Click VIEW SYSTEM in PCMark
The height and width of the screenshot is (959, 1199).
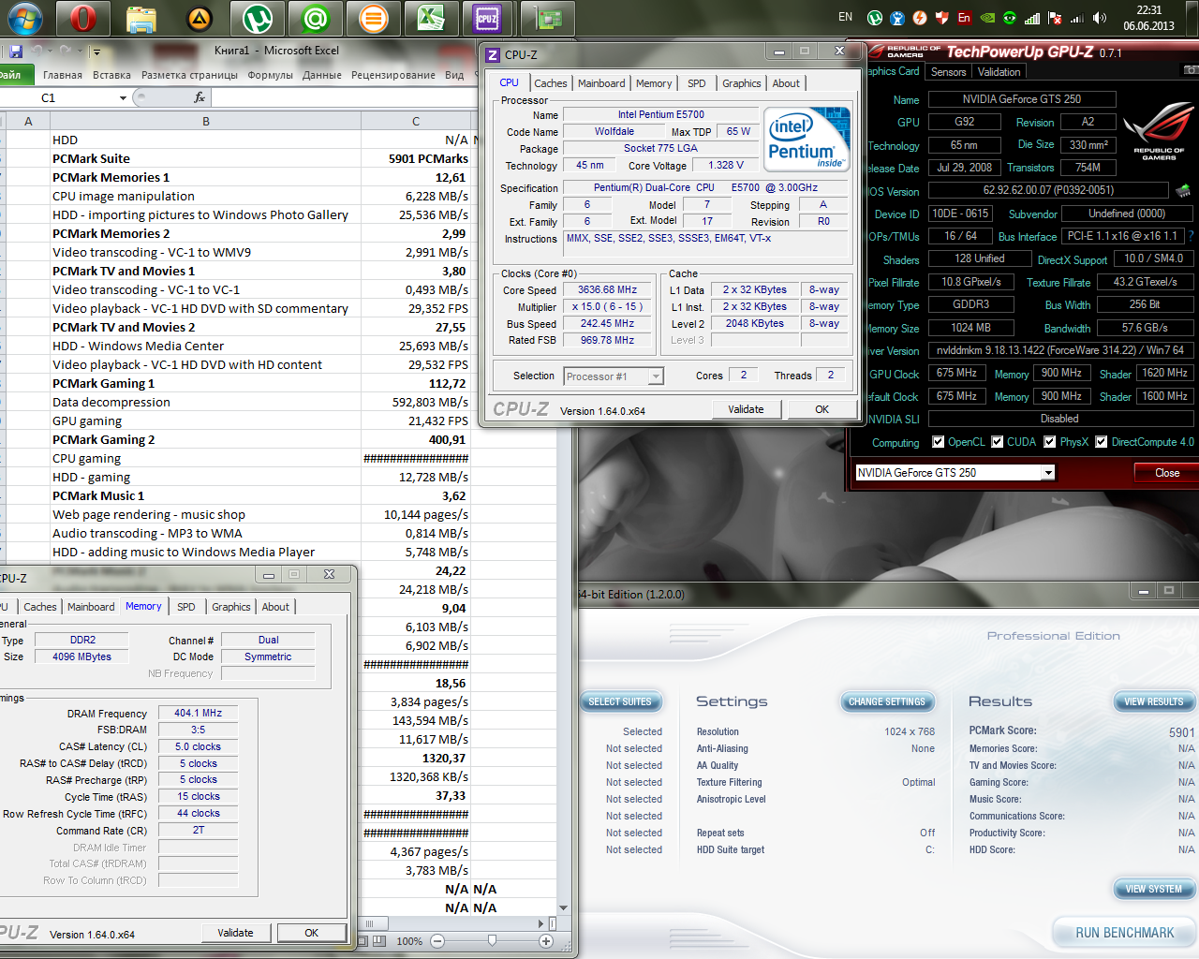click(x=1153, y=889)
